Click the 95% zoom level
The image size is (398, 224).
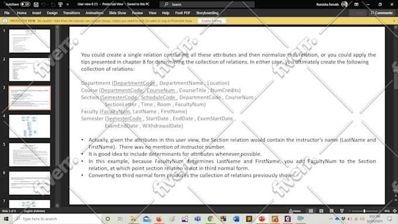tap(387, 211)
